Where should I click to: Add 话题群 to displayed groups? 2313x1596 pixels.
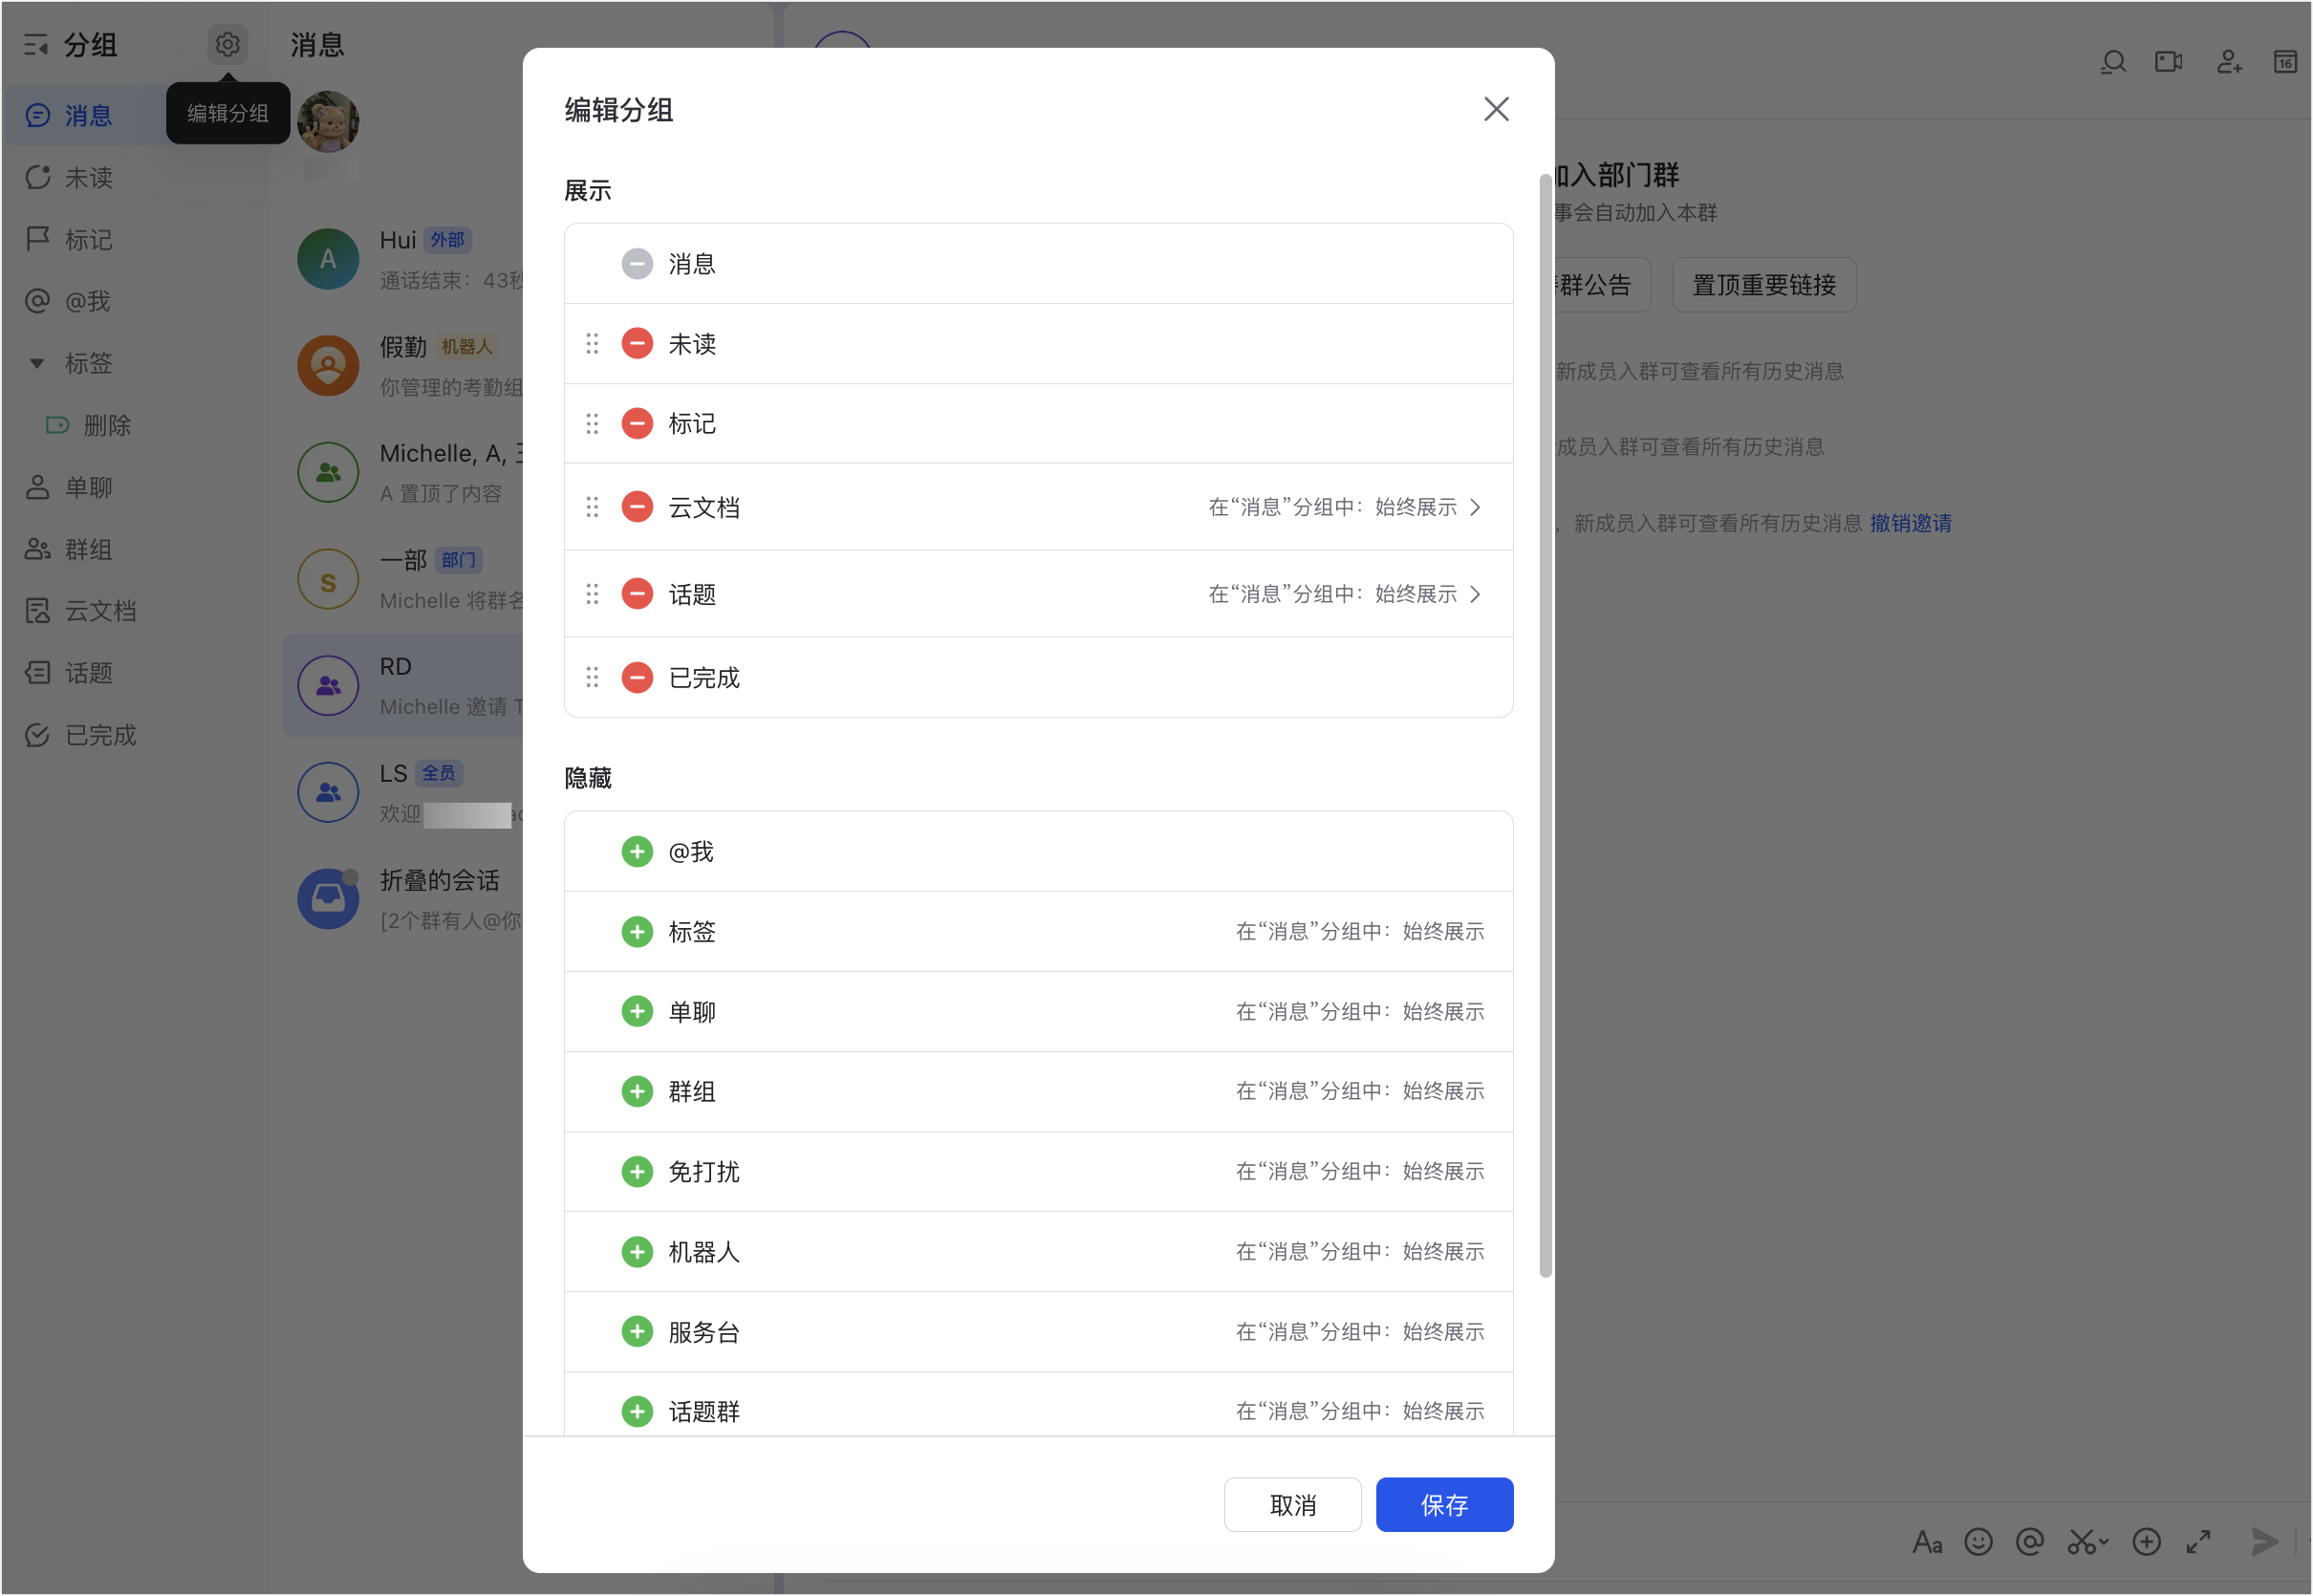pos(637,1411)
